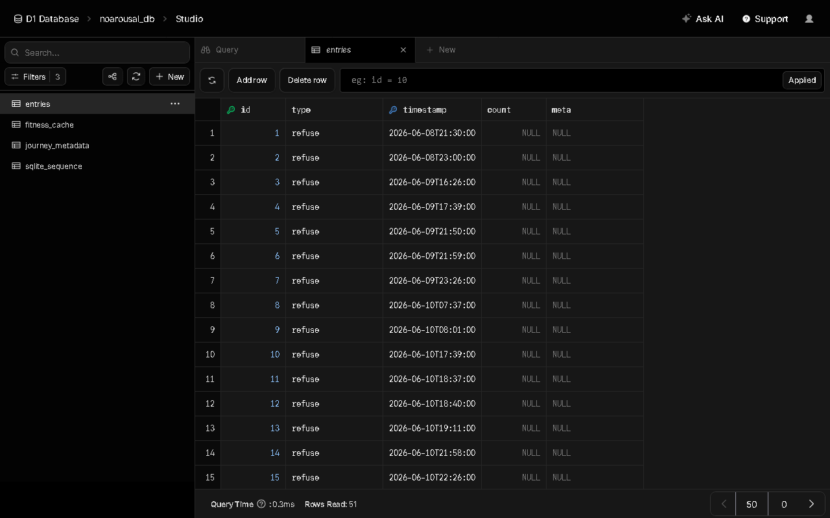
Task: Open the Filters button in sidebar
Action: [x=35, y=76]
